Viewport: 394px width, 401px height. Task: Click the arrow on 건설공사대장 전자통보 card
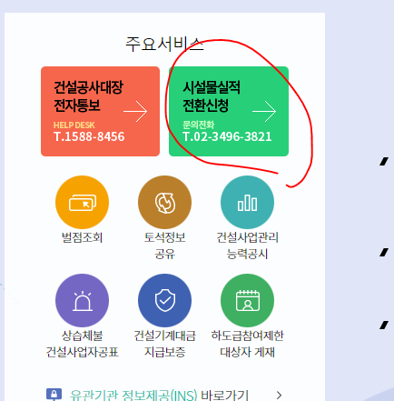(135, 112)
